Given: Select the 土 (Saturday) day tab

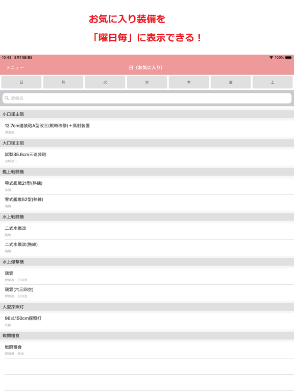Looking at the screenshot, I should pos(273,82).
